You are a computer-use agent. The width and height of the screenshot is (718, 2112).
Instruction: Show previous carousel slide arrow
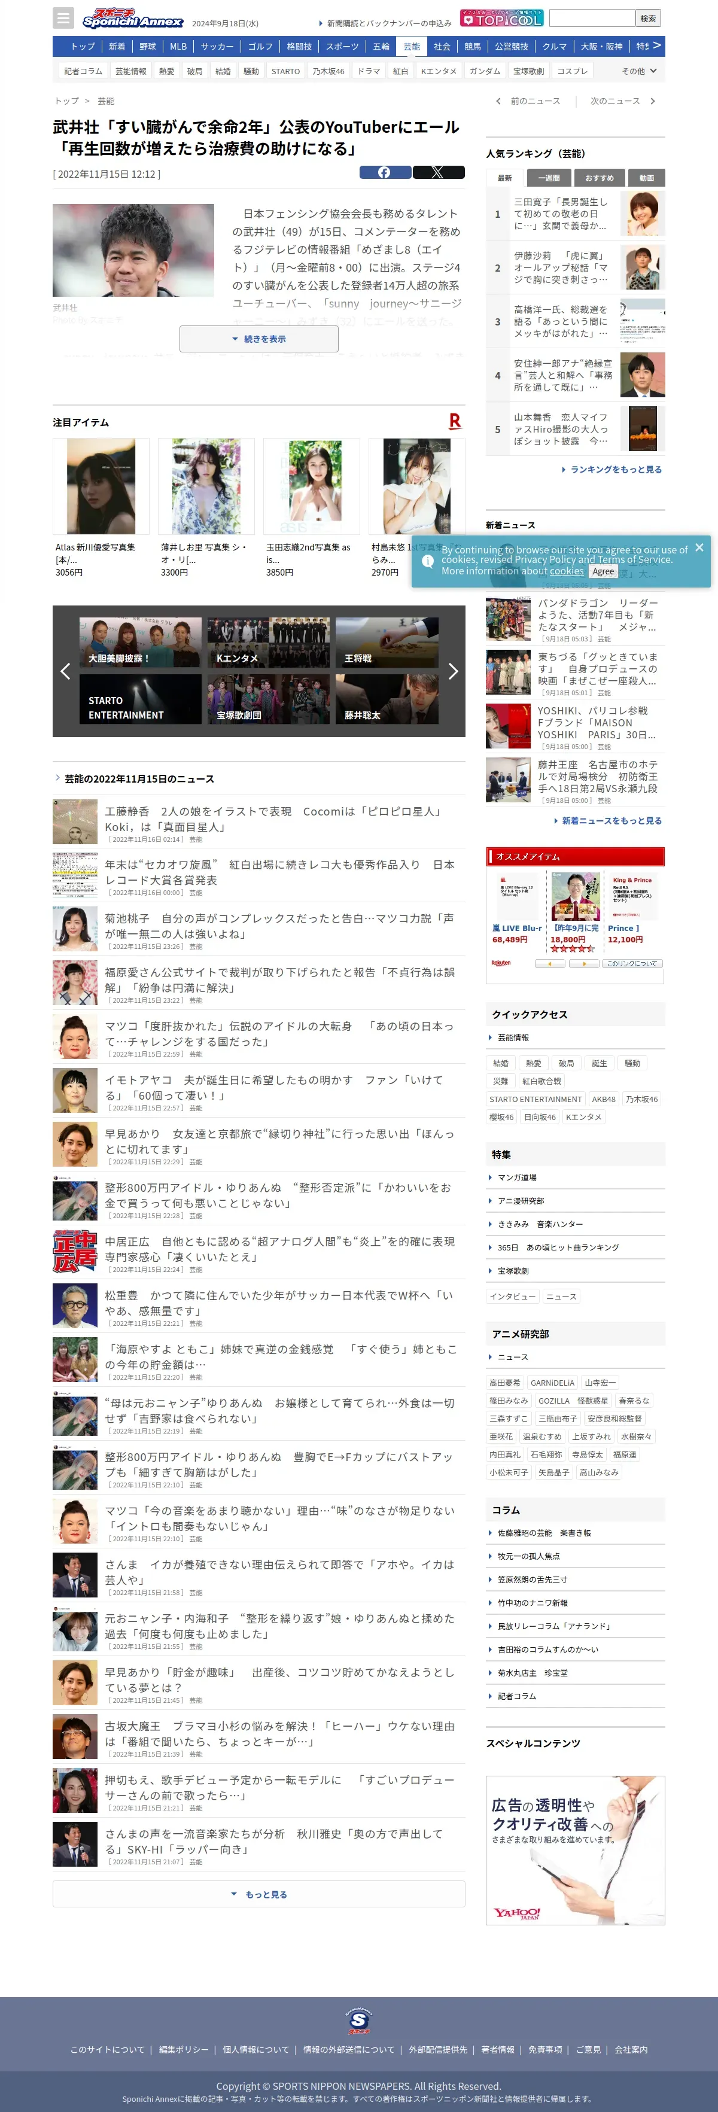click(x=66, y=671)
